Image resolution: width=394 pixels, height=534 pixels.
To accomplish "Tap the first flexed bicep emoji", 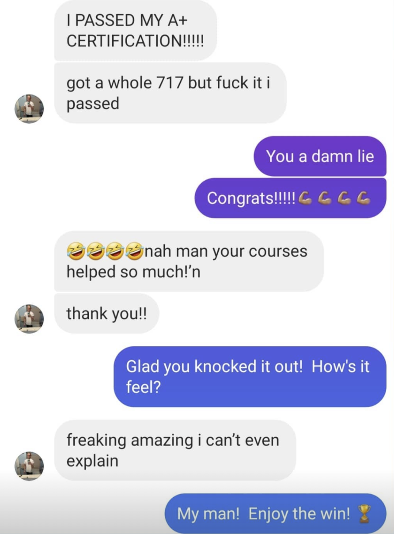I will click(305, 198).
